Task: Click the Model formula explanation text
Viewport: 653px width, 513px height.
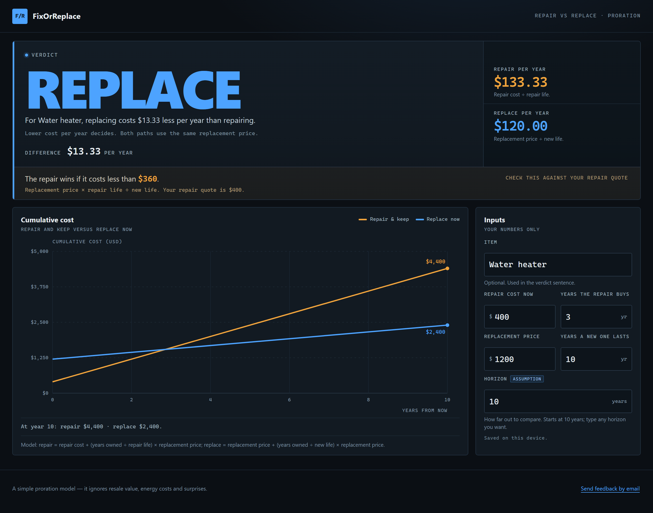Action: 203,445
